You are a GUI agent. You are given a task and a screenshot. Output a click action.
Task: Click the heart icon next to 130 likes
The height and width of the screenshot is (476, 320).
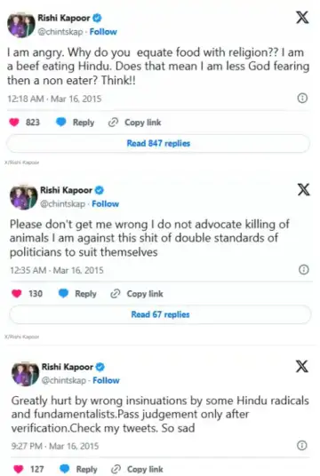(16, 294)
